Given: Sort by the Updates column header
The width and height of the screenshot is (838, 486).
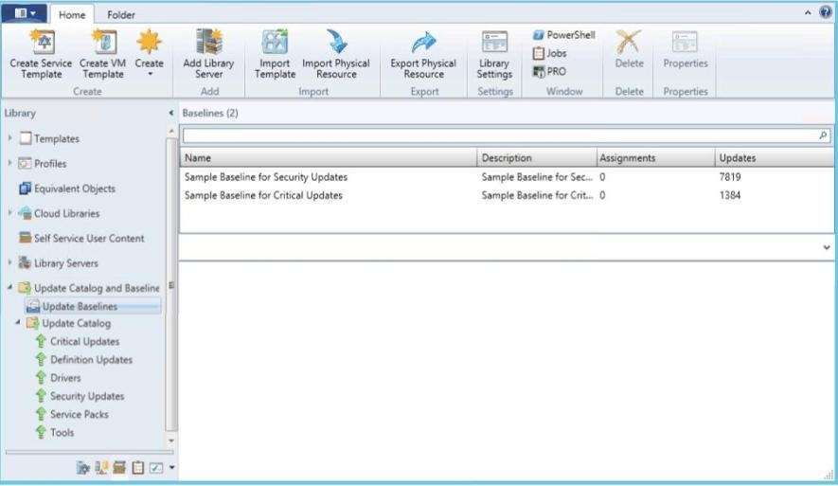Looking at the screenshot, I should point(774,157).
